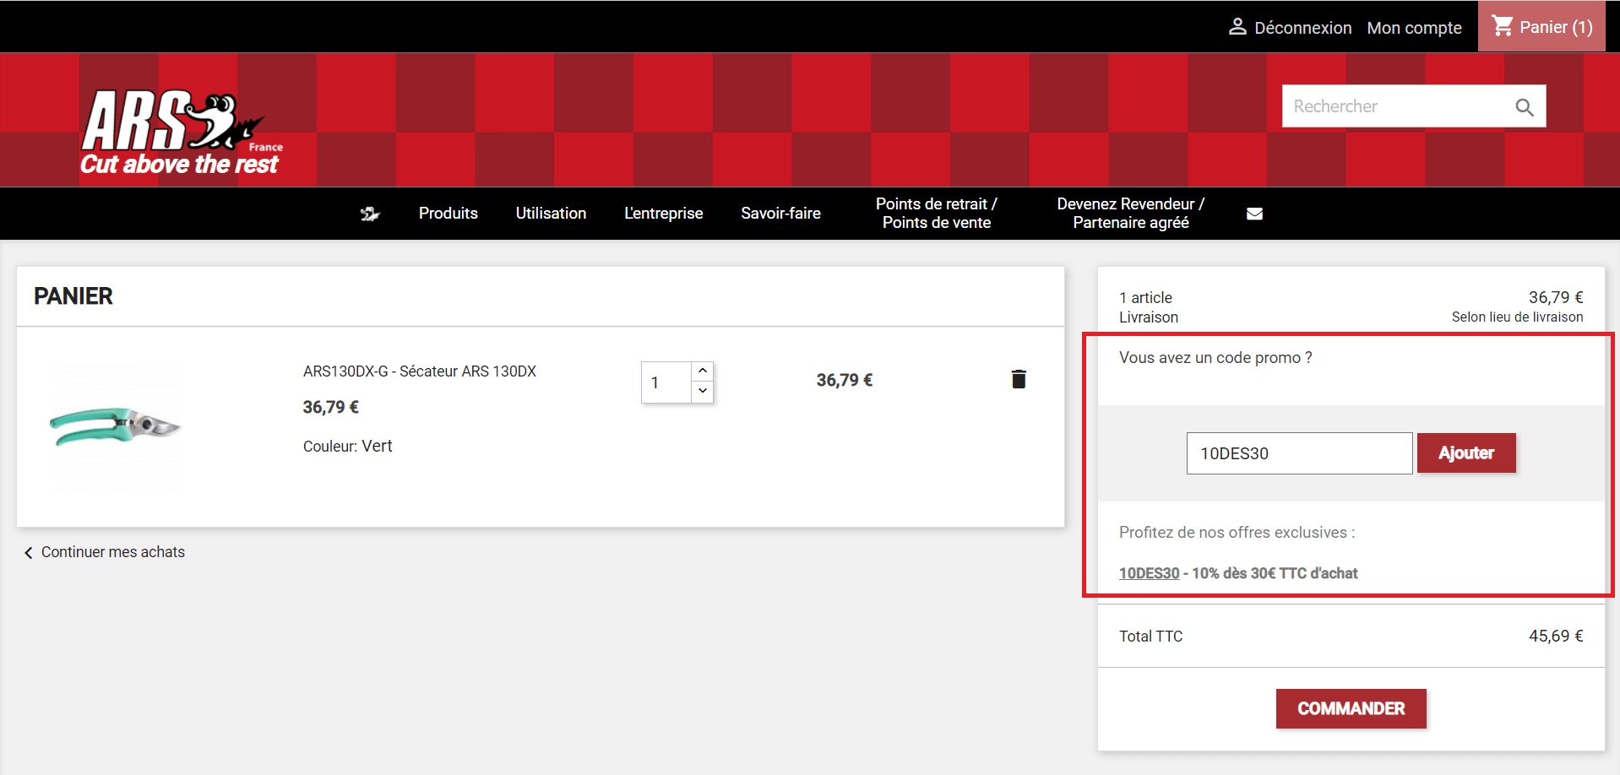Click the COMMANDER button
The width and height of the screenshot is (1620, 775).
pos(1351,708)
